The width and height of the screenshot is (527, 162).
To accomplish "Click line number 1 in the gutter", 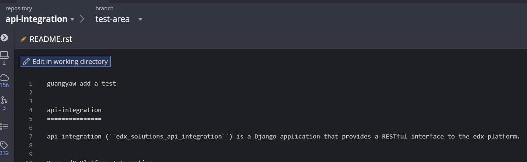I will 31,83.
